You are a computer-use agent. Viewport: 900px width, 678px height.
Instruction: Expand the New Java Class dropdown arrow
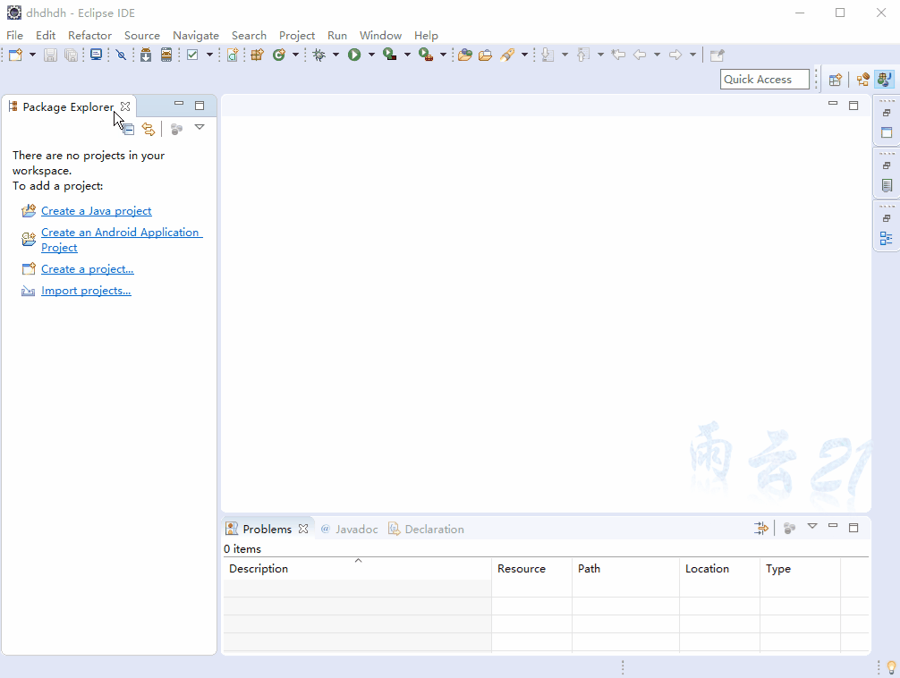(295, 55)
